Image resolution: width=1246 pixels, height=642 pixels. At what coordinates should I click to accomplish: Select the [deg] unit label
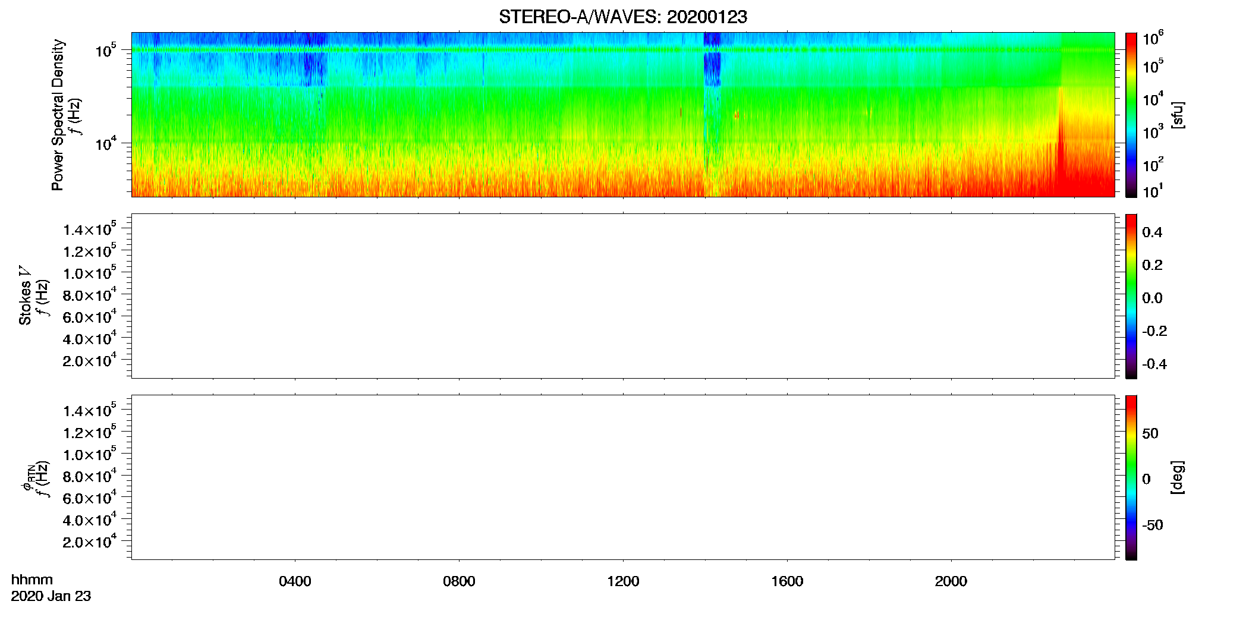(x=1178, y=477)
